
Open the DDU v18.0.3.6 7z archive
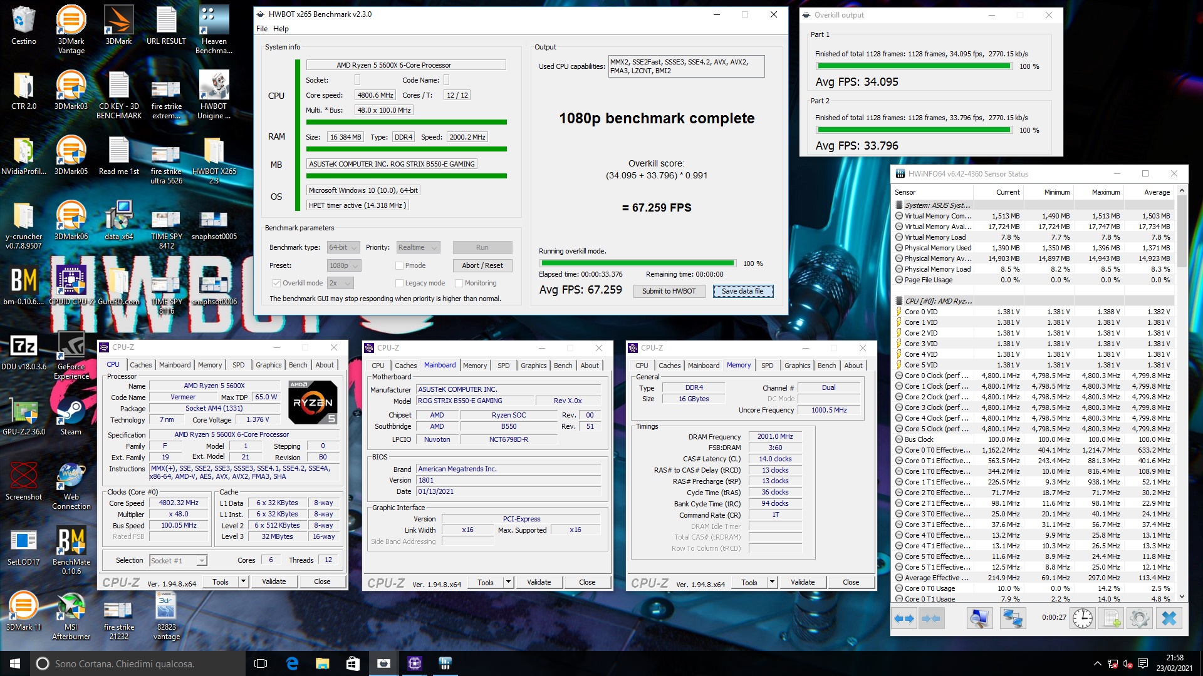[x=23, y=351]
